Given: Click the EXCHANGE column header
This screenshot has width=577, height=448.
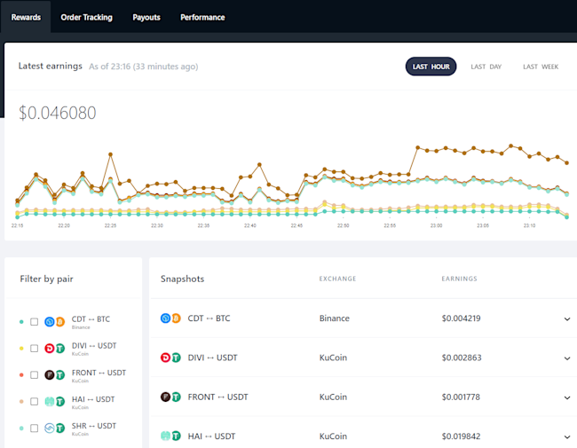Looking at the screenshot, I should (x=337, y=279).
